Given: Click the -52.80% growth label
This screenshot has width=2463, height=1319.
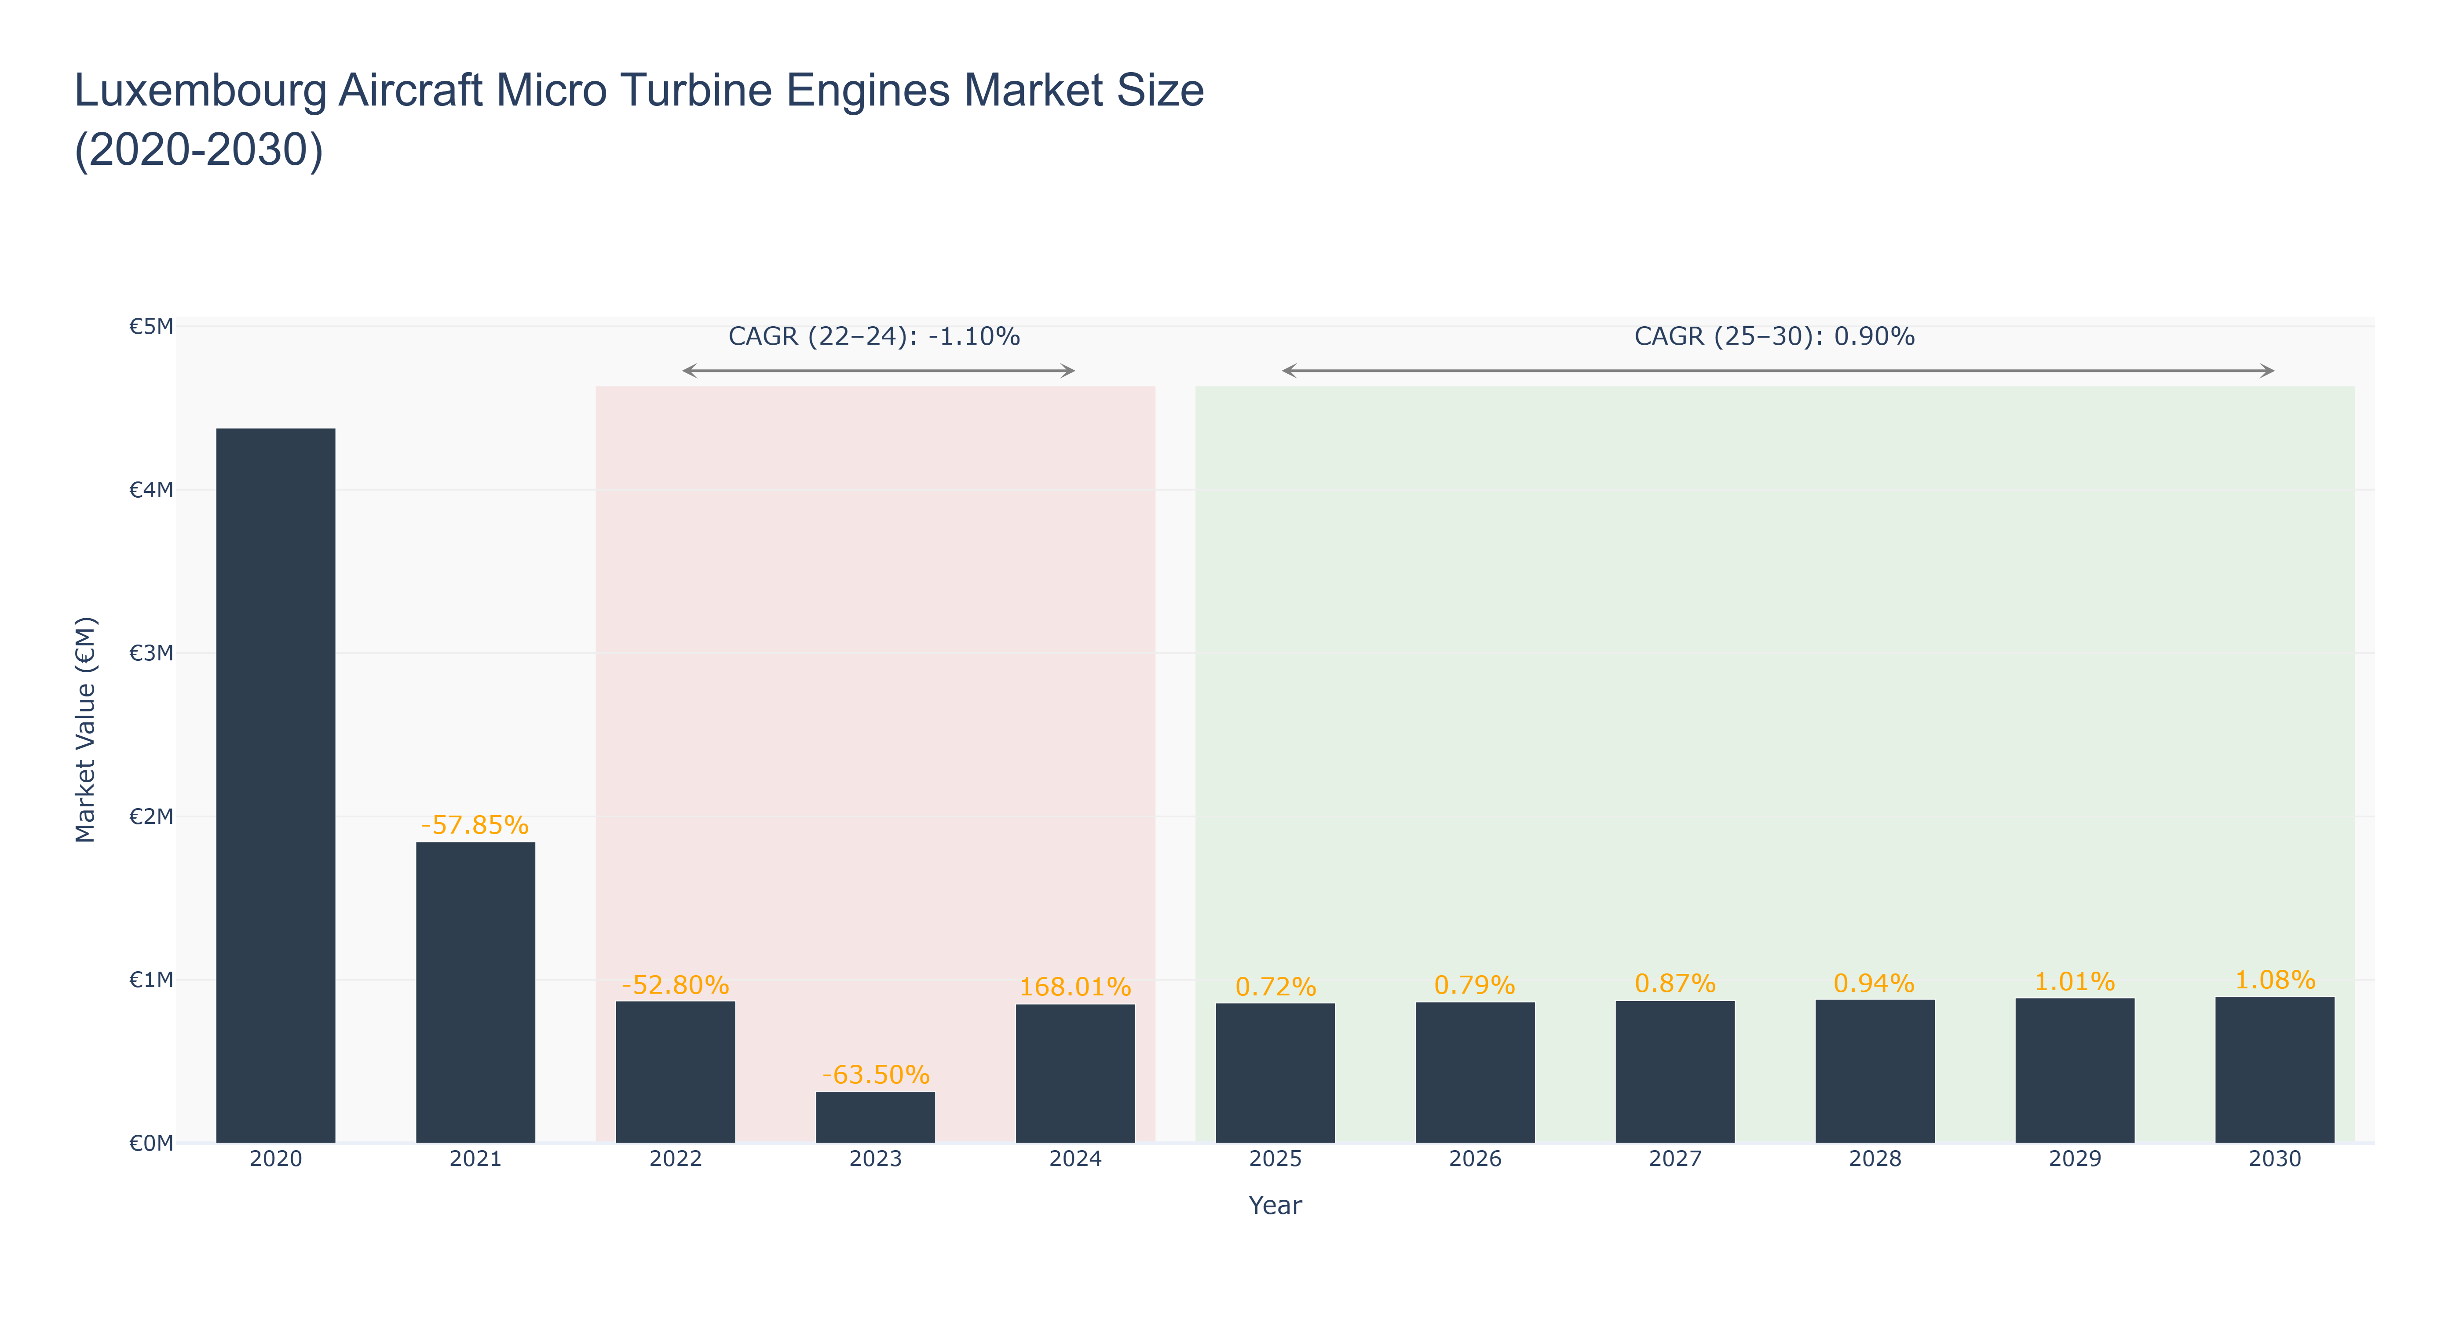Looking at the screenshot, I should click(x=675, y=984).
